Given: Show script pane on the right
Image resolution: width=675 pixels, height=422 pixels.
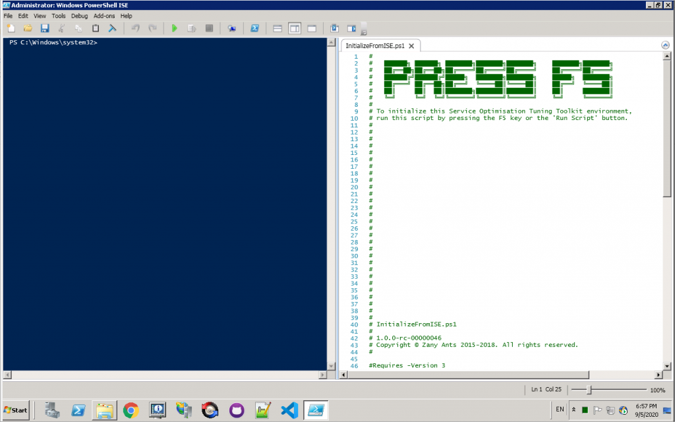Looking at the screenshot, I should point(295,28).
